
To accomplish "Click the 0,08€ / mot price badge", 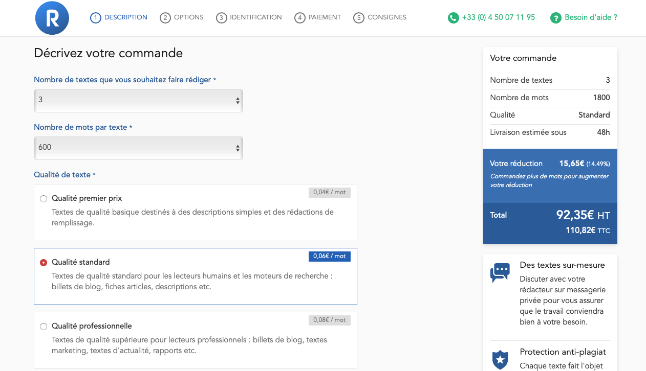I will 329,320.
